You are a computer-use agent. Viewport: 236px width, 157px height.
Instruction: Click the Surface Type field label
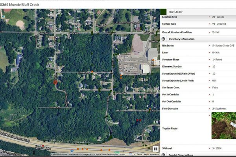pos(169,24)
